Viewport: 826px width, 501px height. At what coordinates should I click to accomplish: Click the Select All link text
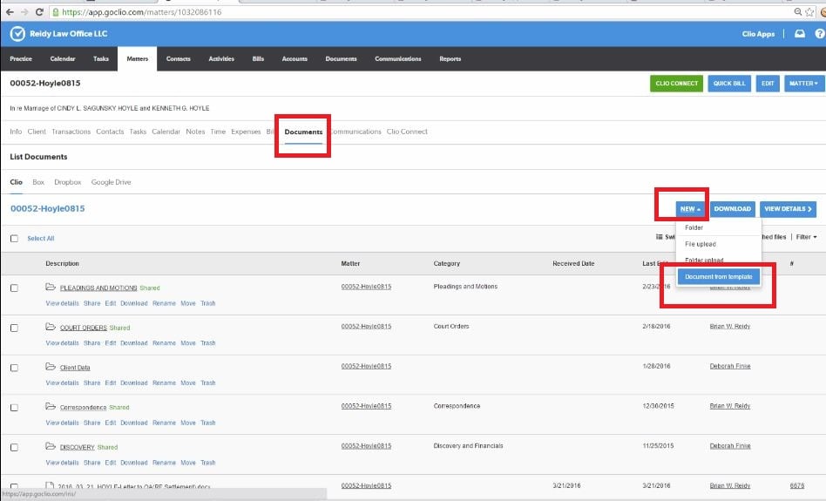[41, 239]
